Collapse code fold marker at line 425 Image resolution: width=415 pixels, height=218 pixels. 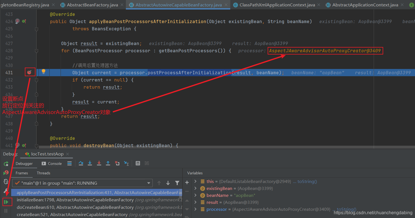(x=36, y=29)
